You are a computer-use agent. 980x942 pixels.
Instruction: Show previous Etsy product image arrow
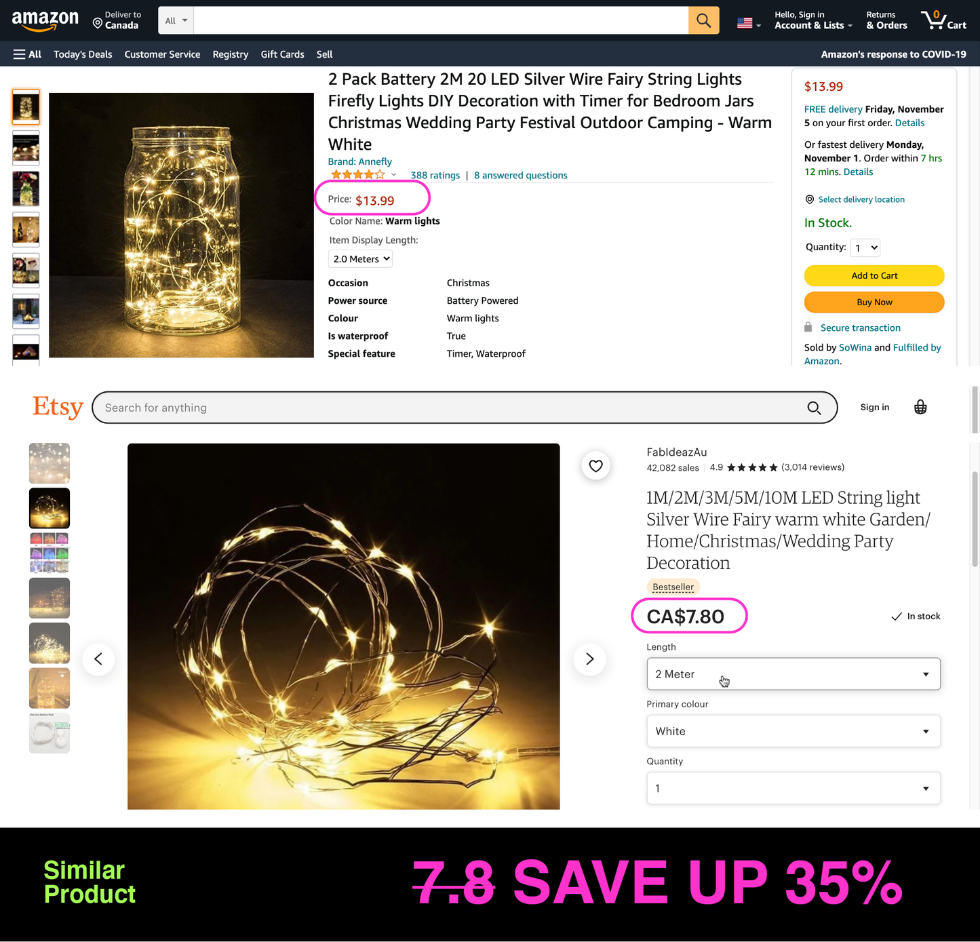[x=98, y=659]
